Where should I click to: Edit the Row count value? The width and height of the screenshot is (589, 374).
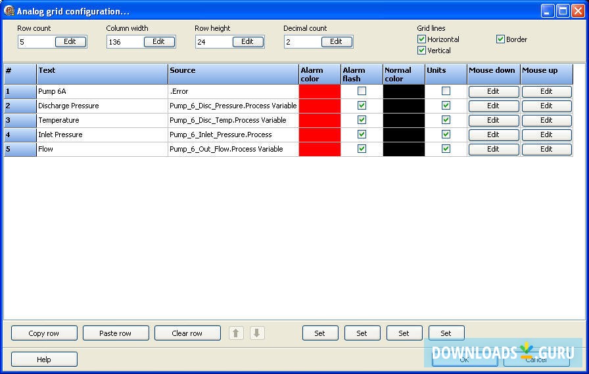pyautogui.click(x=70, y=41)
